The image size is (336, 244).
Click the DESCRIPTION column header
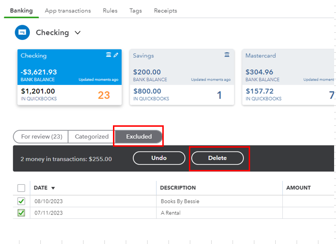tap(178, 188)
